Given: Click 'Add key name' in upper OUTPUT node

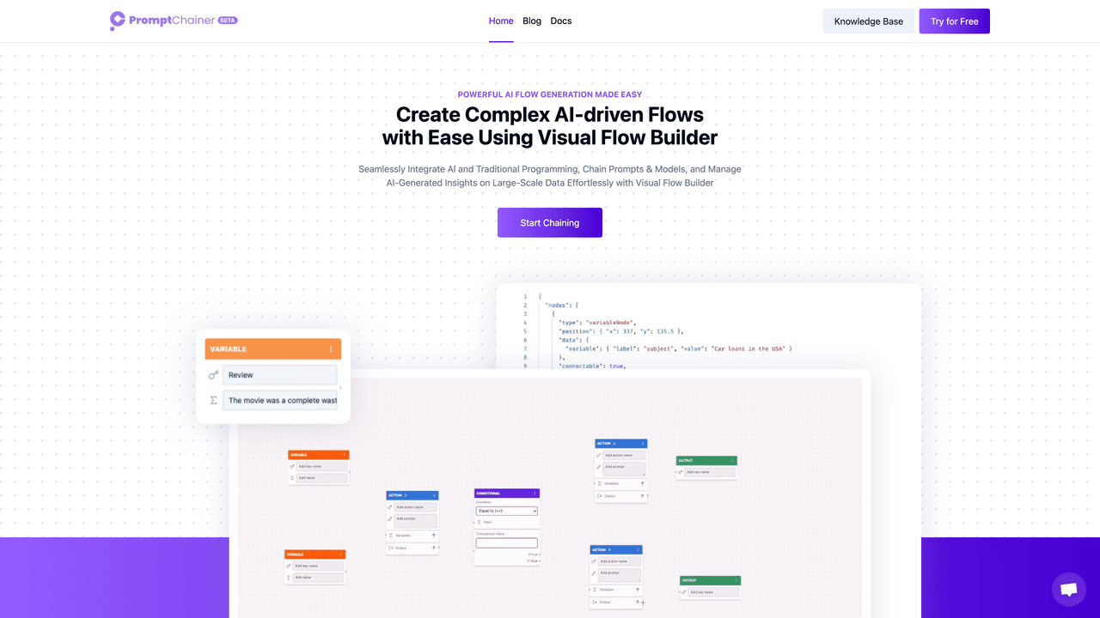Looking at the screenshot, I should (x=710, y=472).
